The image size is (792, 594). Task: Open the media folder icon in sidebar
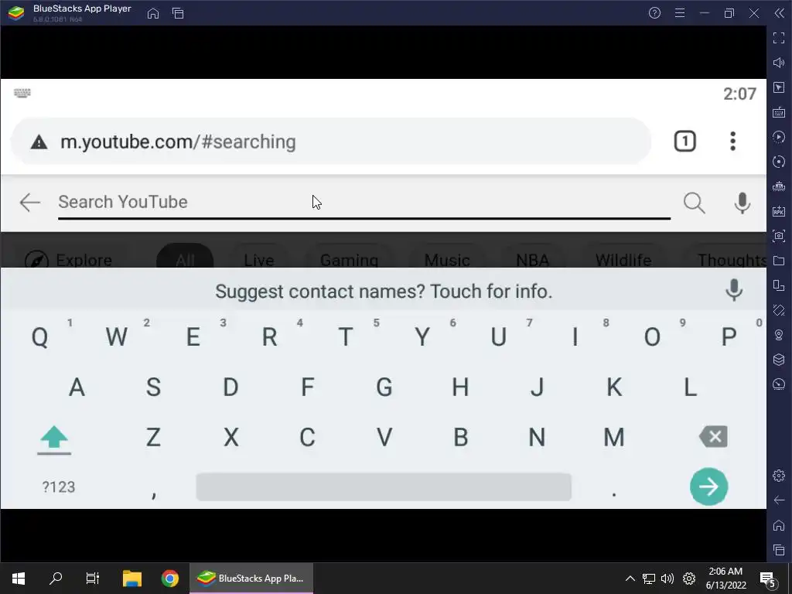click(779, 261)
